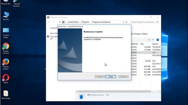Select the 13.6 MB size cell
188x105 pixels.
pos(147,47)
